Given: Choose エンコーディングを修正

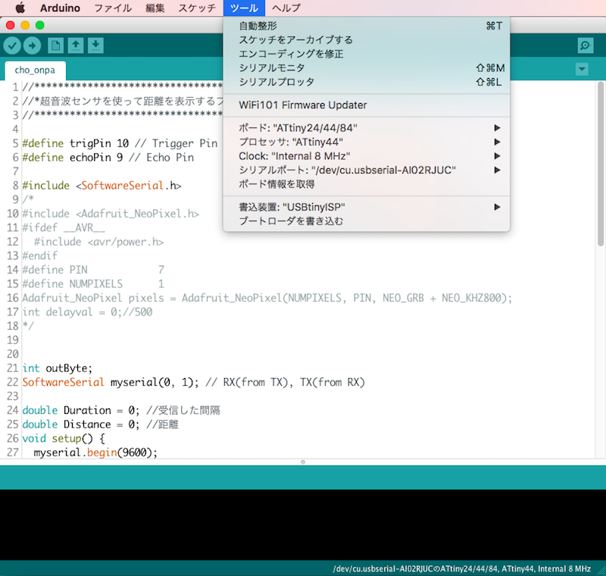Looking at the screenshot, I should (367, 54).
